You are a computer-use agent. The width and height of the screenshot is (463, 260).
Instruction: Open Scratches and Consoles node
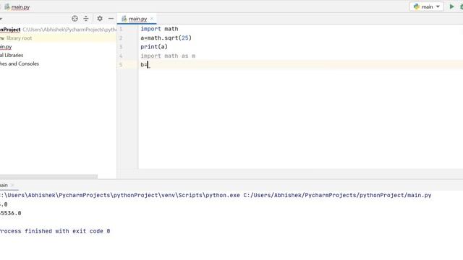[x=20, y=64]
